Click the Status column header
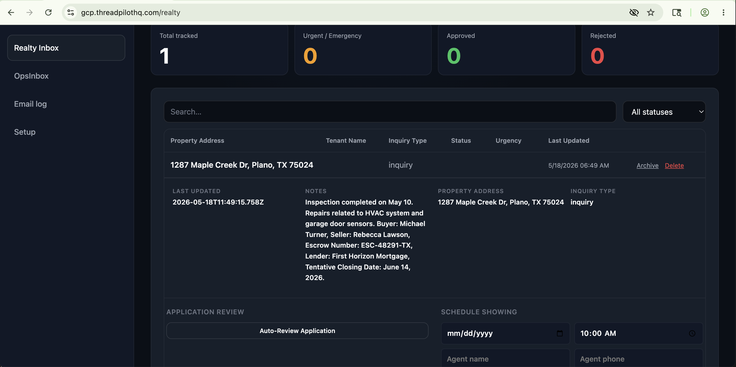Viewport: 736px width, 367px height. pos(461,140)
